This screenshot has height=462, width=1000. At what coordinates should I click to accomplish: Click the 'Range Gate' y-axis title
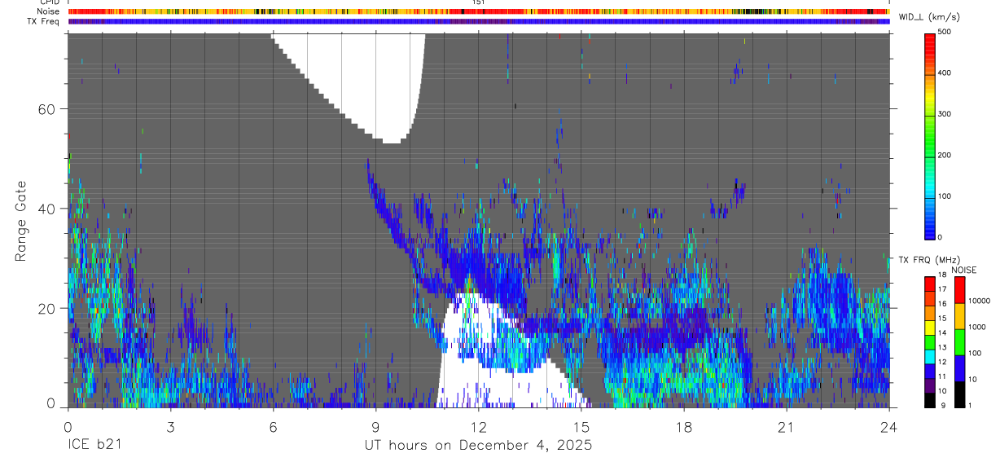[20, 220]
